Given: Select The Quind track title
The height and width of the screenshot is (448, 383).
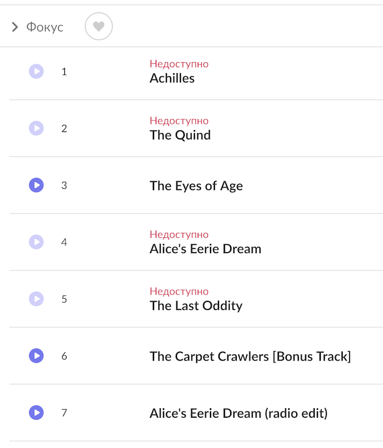Looking at the screenshot, I should click(x=180, y=136).
